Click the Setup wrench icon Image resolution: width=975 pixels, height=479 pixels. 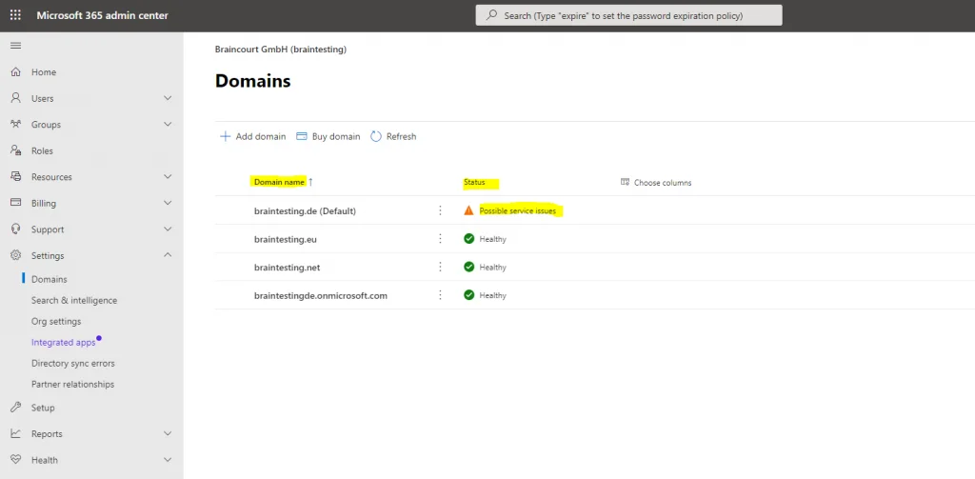(16, 408)
